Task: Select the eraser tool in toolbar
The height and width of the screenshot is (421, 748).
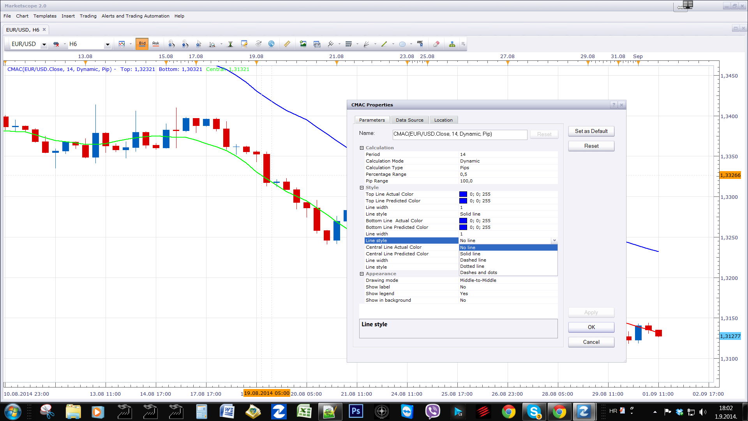Action: point(436,44)
